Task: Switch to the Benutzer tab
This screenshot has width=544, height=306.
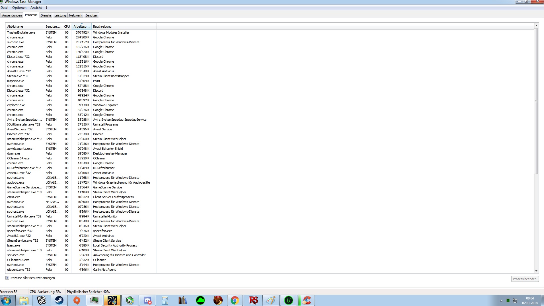Action: 91,15
